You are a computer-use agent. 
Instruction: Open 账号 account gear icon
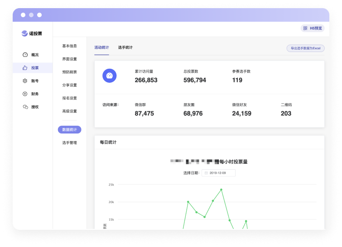point(25,81)
